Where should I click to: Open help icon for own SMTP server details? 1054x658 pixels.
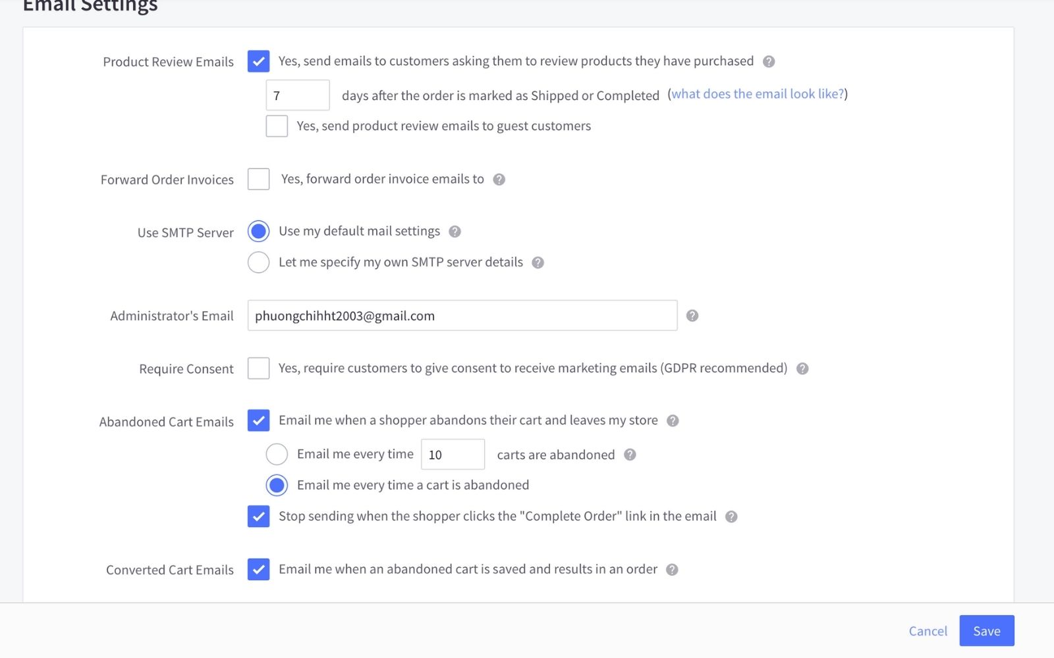[x=538, y=263]
